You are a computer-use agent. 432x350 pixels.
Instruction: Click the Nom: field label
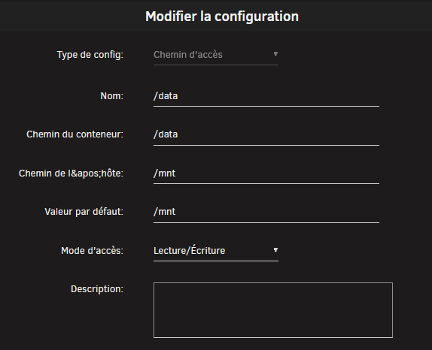pyautogui.click(x=111, y=96)
